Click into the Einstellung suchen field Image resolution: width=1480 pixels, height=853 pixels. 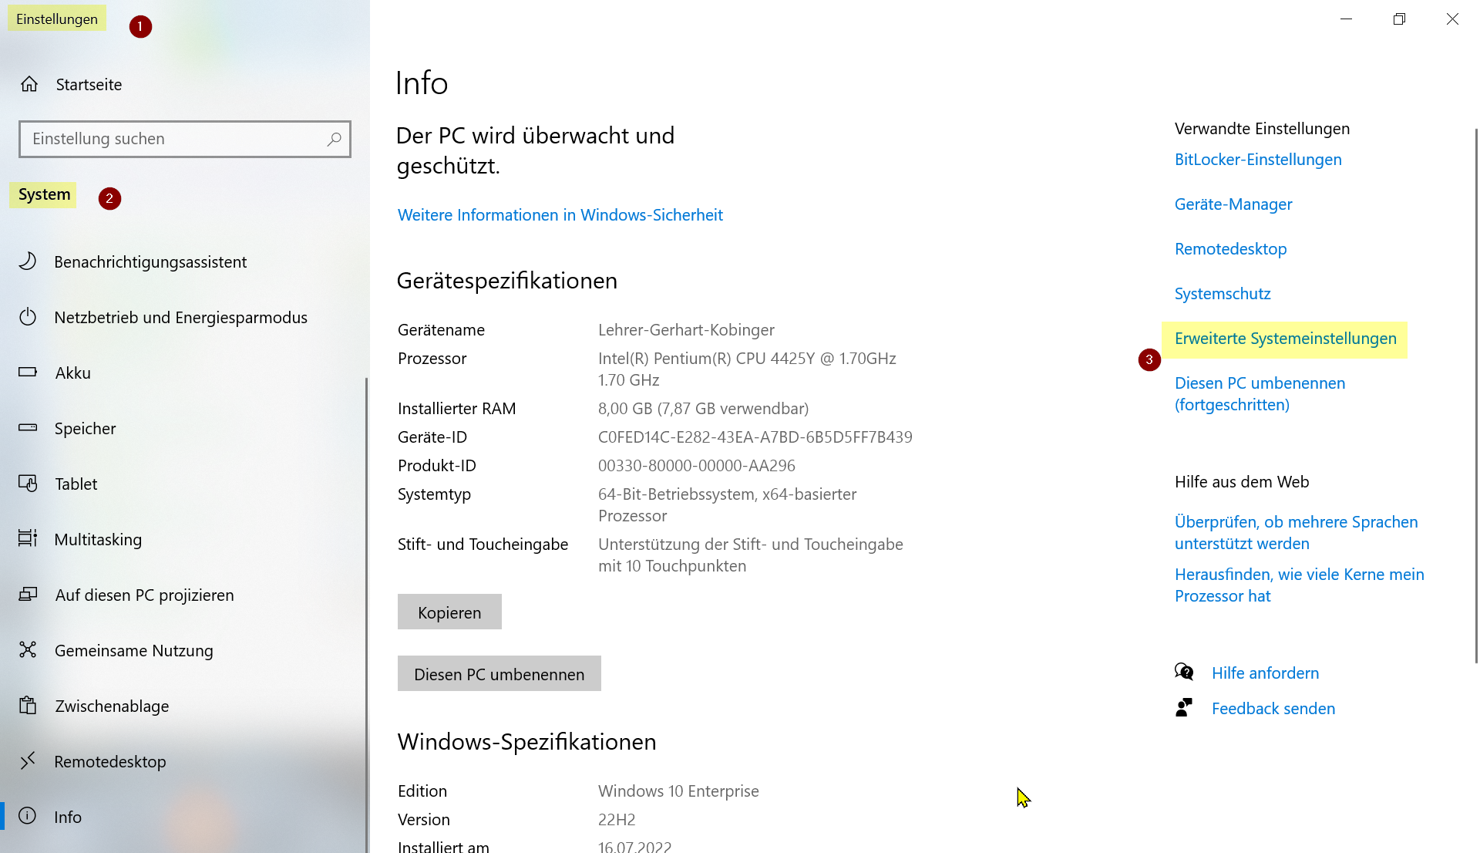pos(173,139)
